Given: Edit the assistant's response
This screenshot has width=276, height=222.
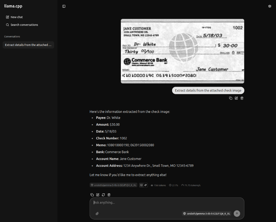Looking at the screenshot, I should 98,195.
